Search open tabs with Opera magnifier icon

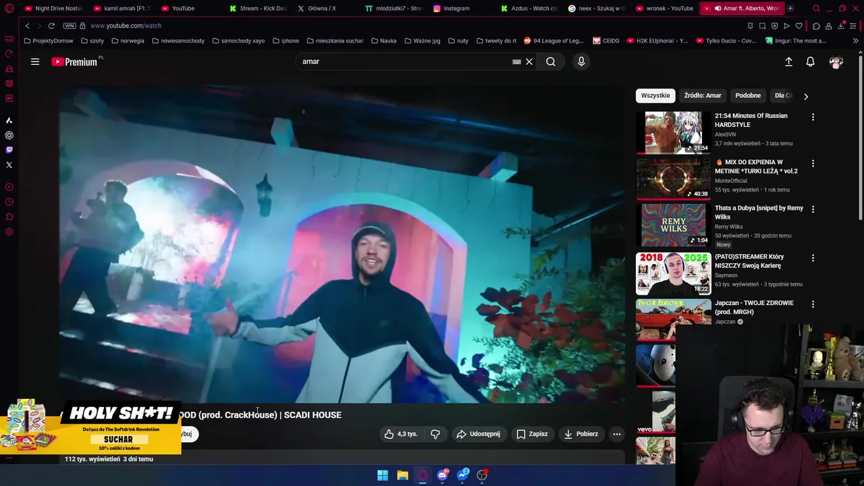[816, 9]
